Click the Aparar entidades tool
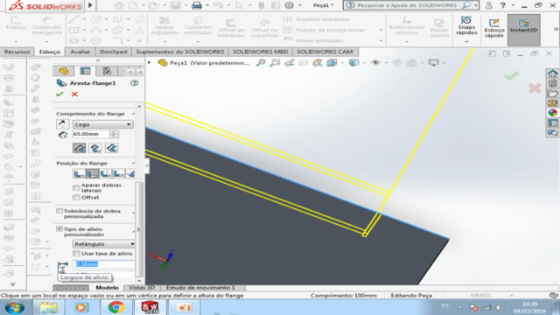Viewport: 560px width, 315px height. [x=164, y=25]
